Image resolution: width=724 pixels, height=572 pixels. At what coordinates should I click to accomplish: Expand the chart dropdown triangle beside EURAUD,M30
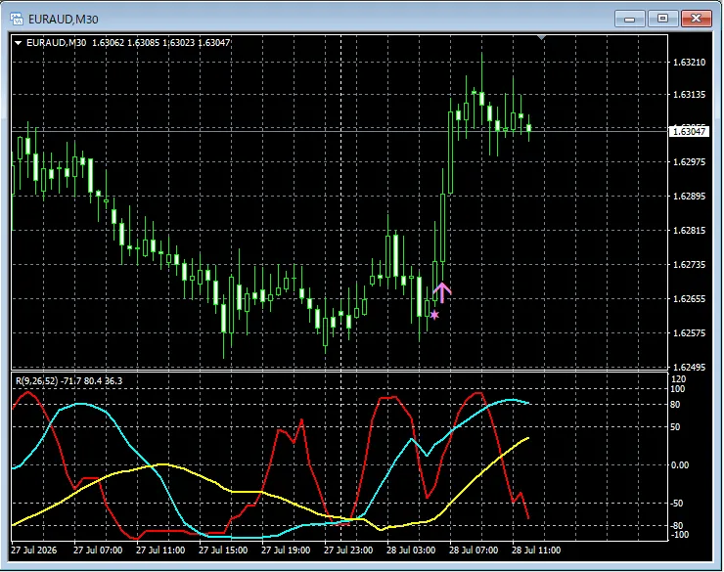coord(18,43)
